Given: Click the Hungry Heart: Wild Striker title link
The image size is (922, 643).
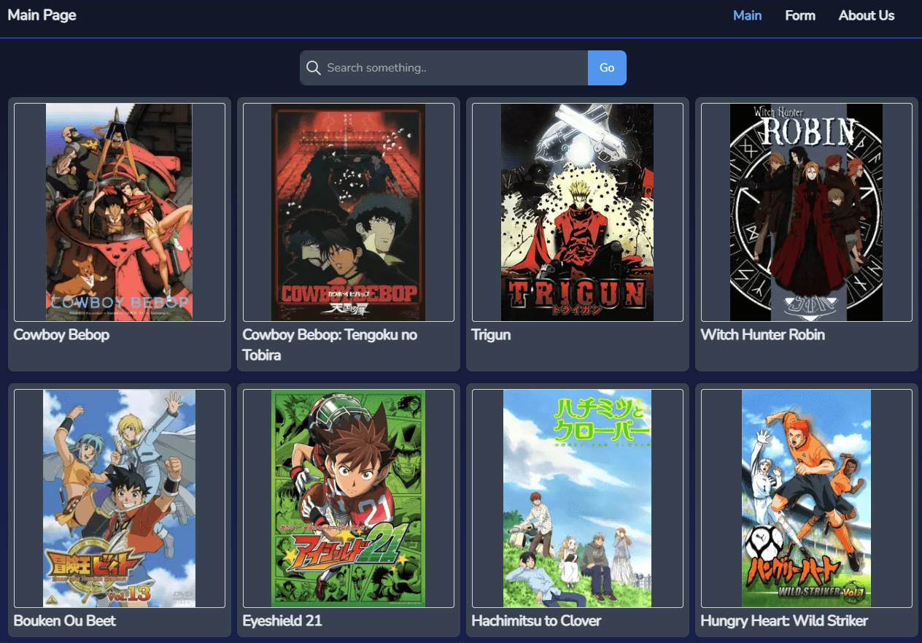Looking at the screenshot, I should [x=784, y=620].
